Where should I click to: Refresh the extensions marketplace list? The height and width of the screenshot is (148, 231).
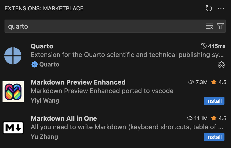[209, 8]
